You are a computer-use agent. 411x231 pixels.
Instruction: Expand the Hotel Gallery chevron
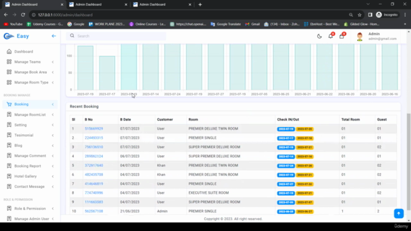53,176
